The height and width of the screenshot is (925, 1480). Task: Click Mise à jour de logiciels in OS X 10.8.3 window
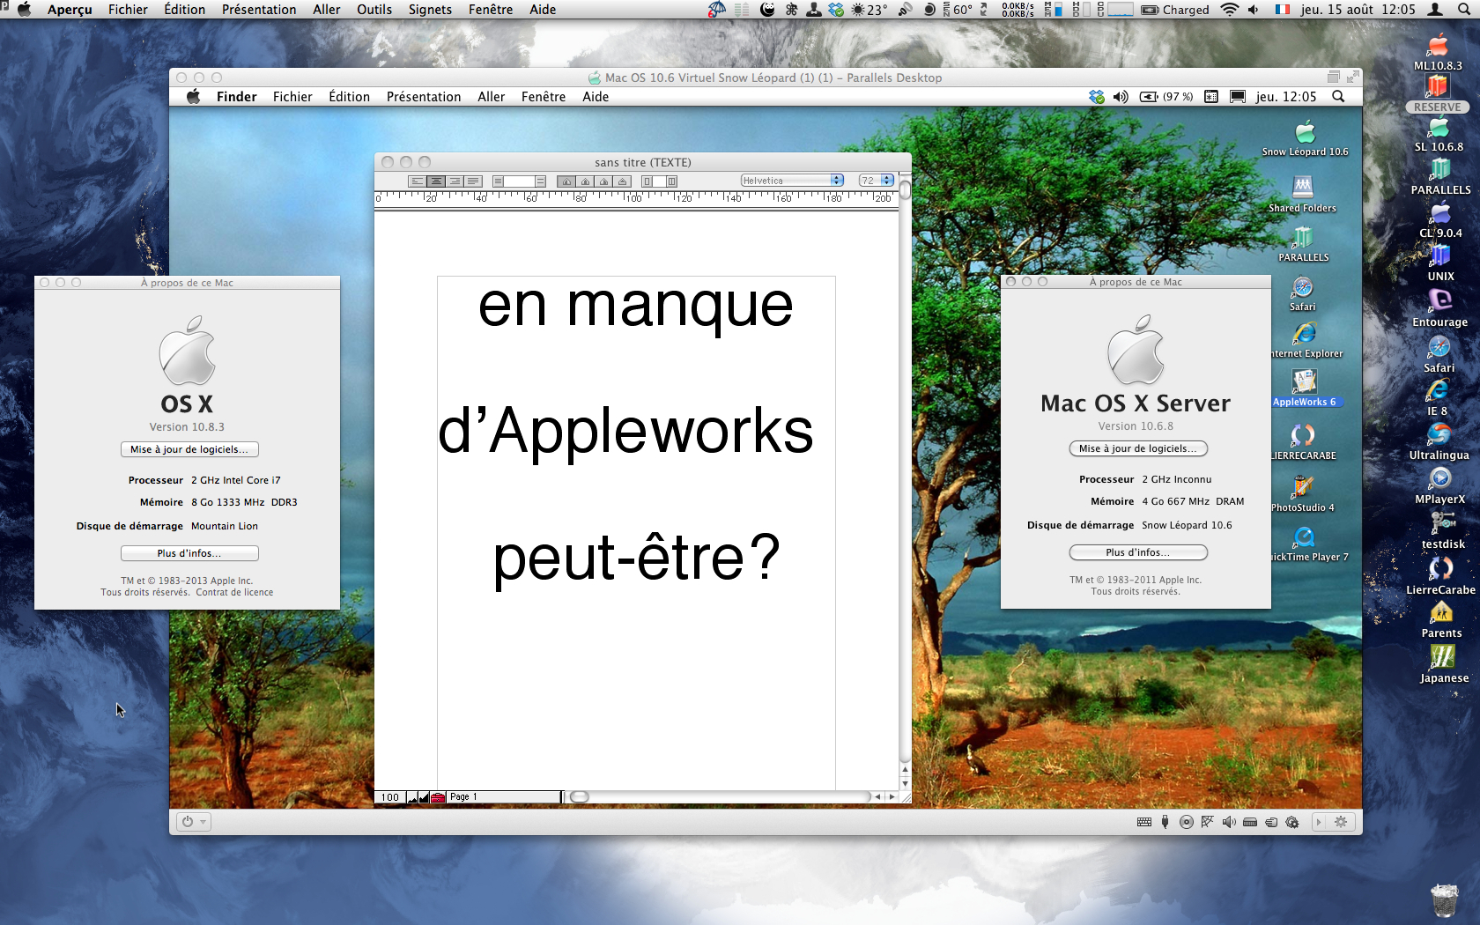(189, 449)
